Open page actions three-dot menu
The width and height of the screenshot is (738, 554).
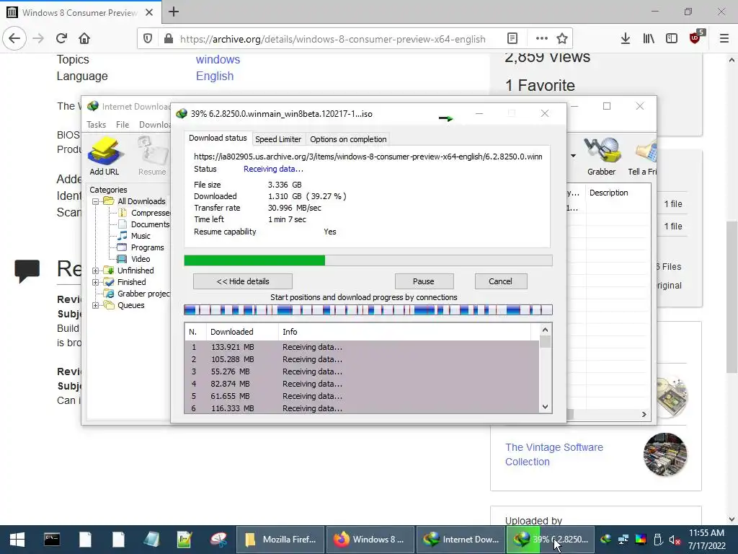tap(542, 38)
